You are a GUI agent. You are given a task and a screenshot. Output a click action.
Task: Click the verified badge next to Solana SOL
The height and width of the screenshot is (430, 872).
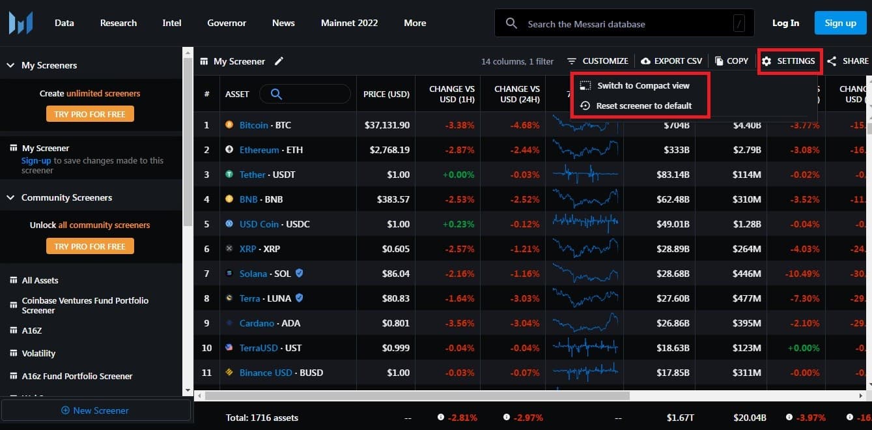pyautogui.click(x=299, y=274)
